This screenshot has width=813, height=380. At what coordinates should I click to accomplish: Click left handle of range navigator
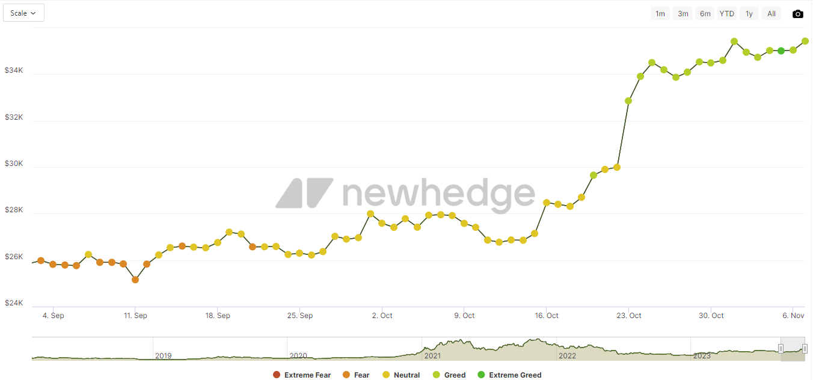[x=781, y=349]
